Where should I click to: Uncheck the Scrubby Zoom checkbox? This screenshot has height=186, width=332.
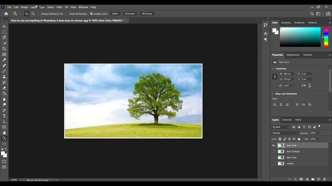91,14
